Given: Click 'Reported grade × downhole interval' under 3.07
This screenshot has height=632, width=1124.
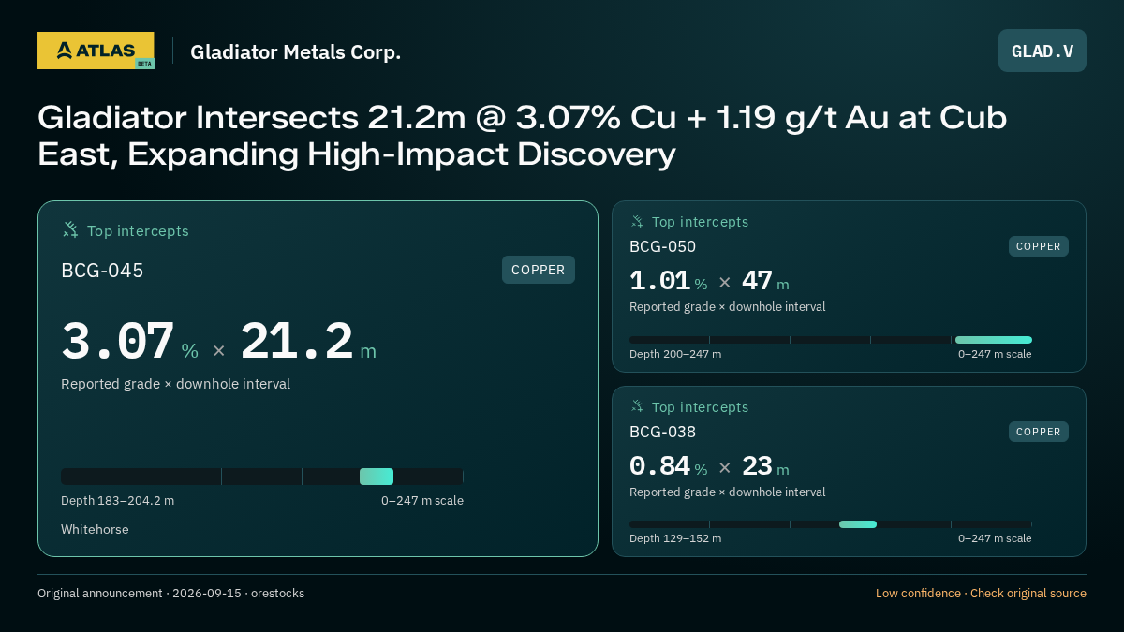Looking at the screenshot, I should pos(175,384).
